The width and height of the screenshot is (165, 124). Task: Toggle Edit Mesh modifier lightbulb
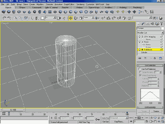139,49
